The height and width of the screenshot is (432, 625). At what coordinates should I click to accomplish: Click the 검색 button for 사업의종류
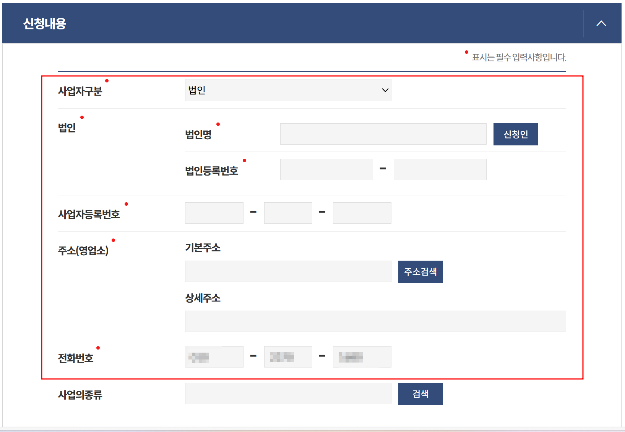pos(420,393)
